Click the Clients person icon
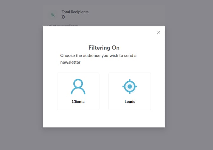The width and height of the screenshot is (213, 150). click(78, 87)
